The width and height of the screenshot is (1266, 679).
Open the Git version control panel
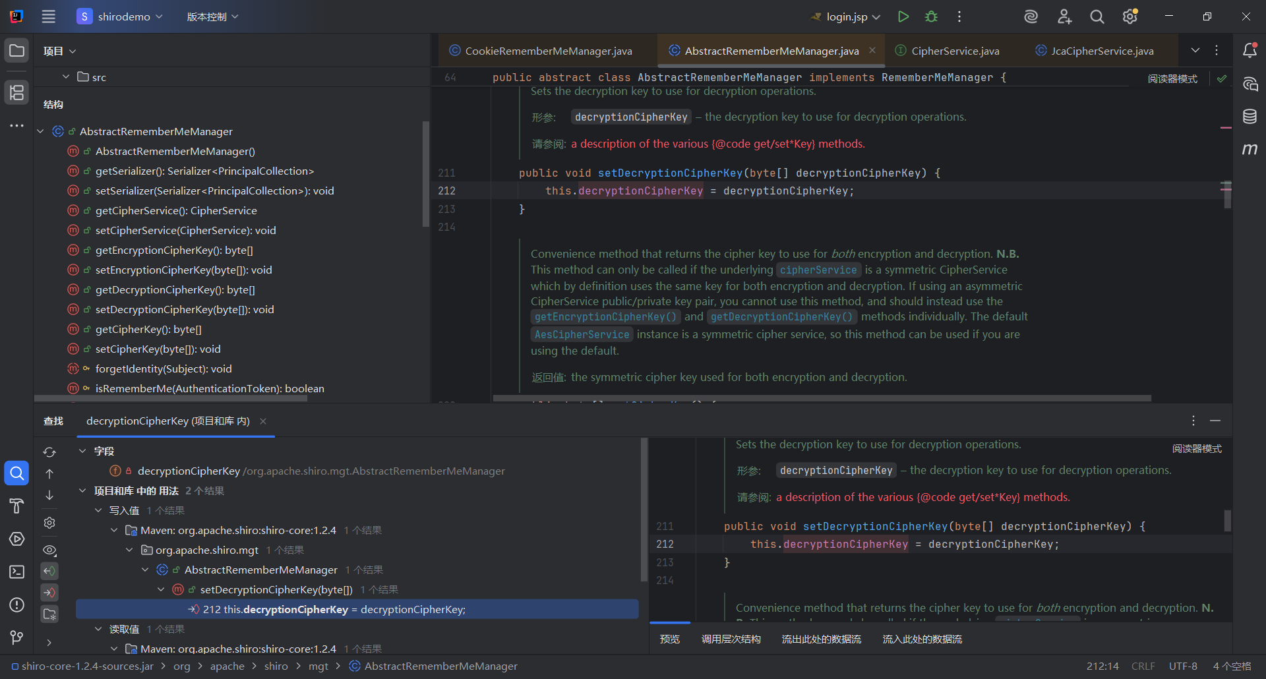[x=16, y=637]
